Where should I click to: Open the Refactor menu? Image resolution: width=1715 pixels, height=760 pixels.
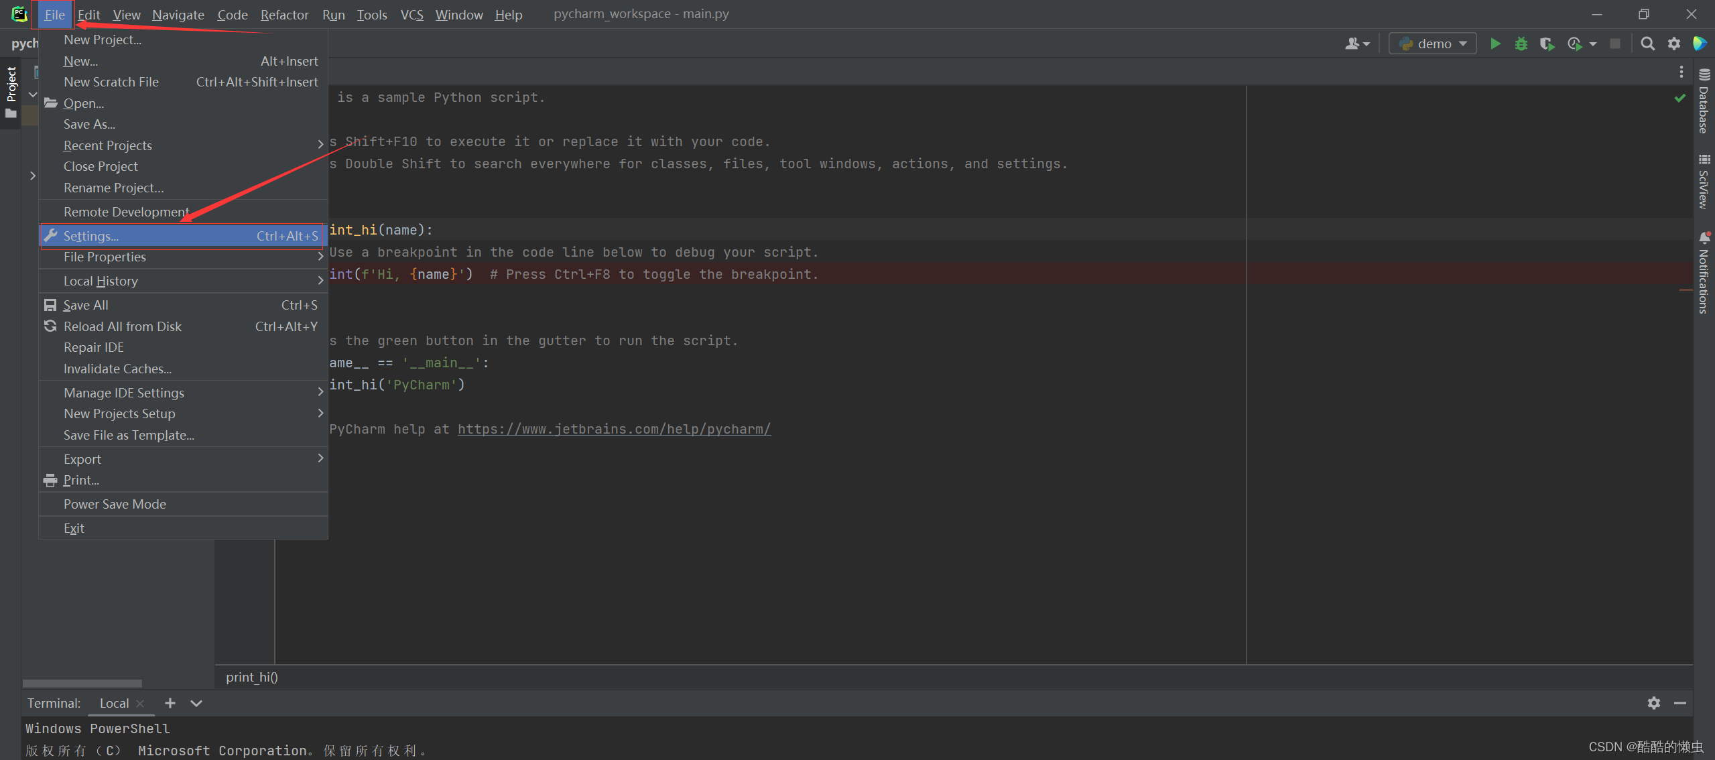click(x=284, y=15)
